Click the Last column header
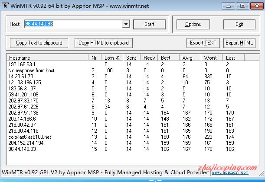Screen dimensions: 265x182 point(234,58)
